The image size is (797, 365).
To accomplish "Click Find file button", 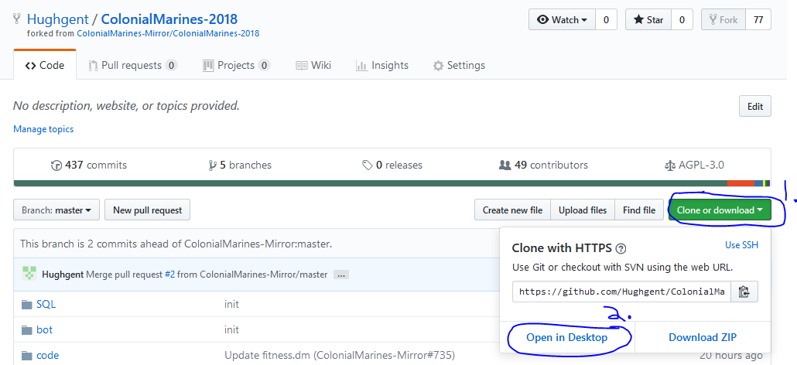I will [x=639, y=210].
